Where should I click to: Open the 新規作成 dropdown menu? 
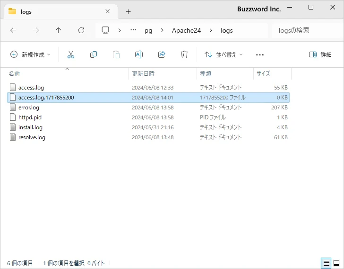tap(30, 54)
